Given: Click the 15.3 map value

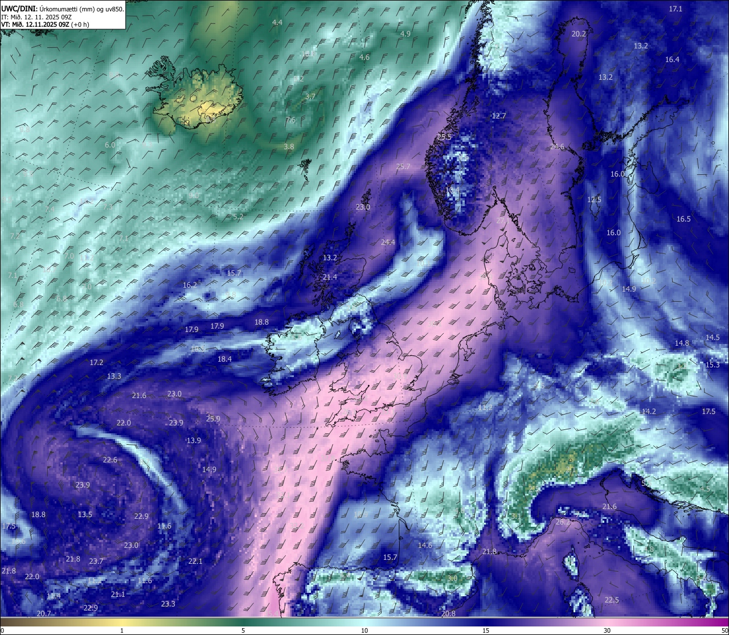Looking at the screenshot, I should pos(712,365).
